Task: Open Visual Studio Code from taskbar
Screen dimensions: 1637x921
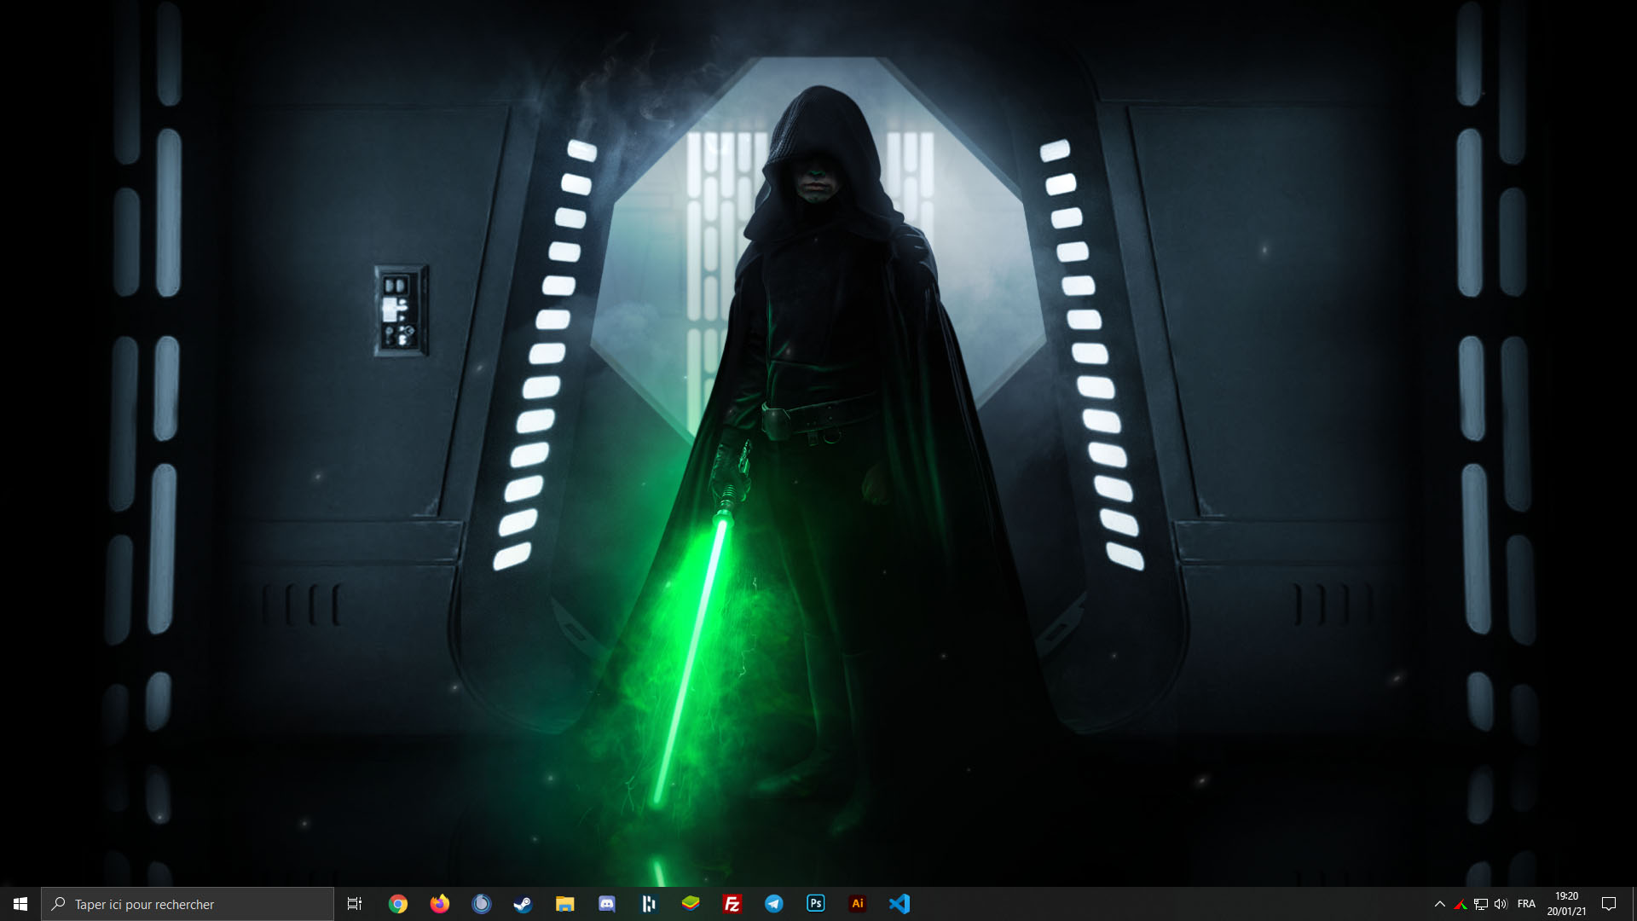Action: click(x=899, y=904)
